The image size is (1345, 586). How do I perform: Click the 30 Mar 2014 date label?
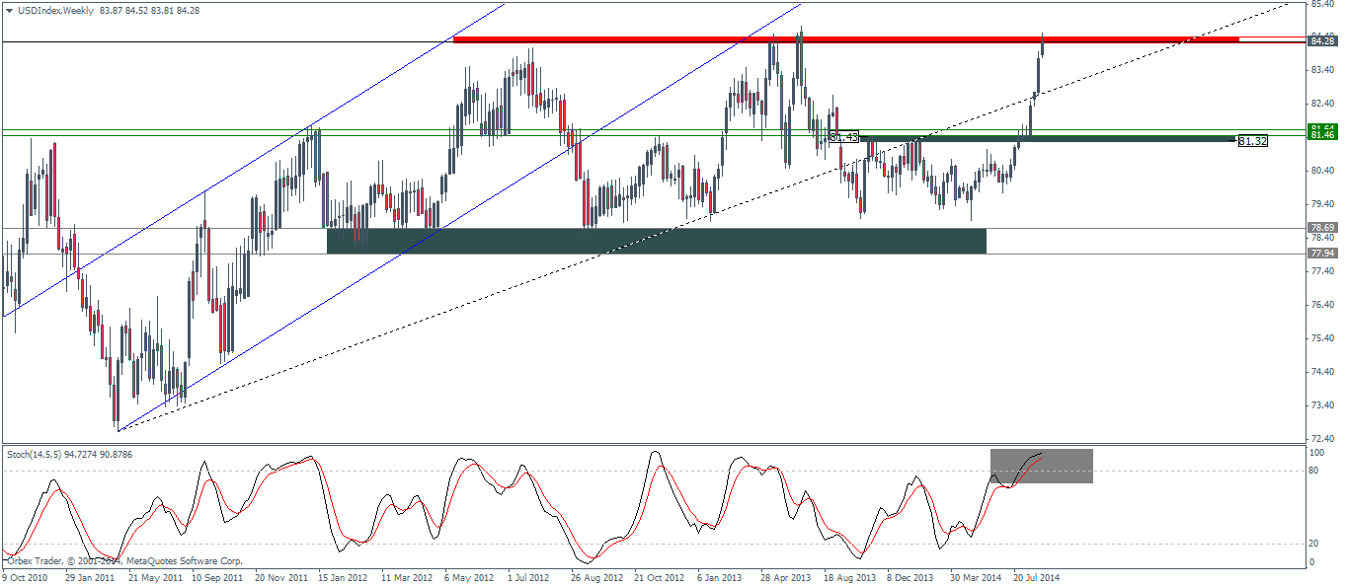tap(976, 577)
